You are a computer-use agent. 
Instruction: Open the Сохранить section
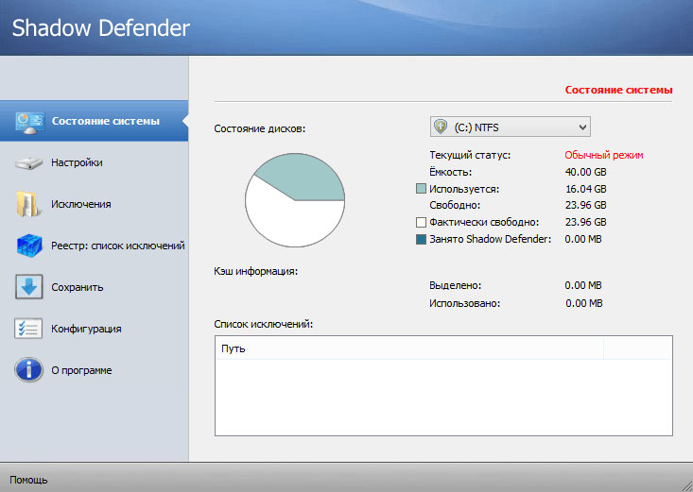point(95,287)
